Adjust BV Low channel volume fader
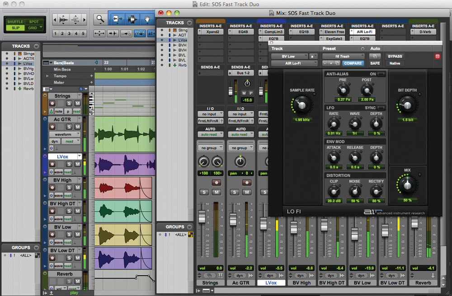The width and height of the screenshot is (452, 296). 354,234
